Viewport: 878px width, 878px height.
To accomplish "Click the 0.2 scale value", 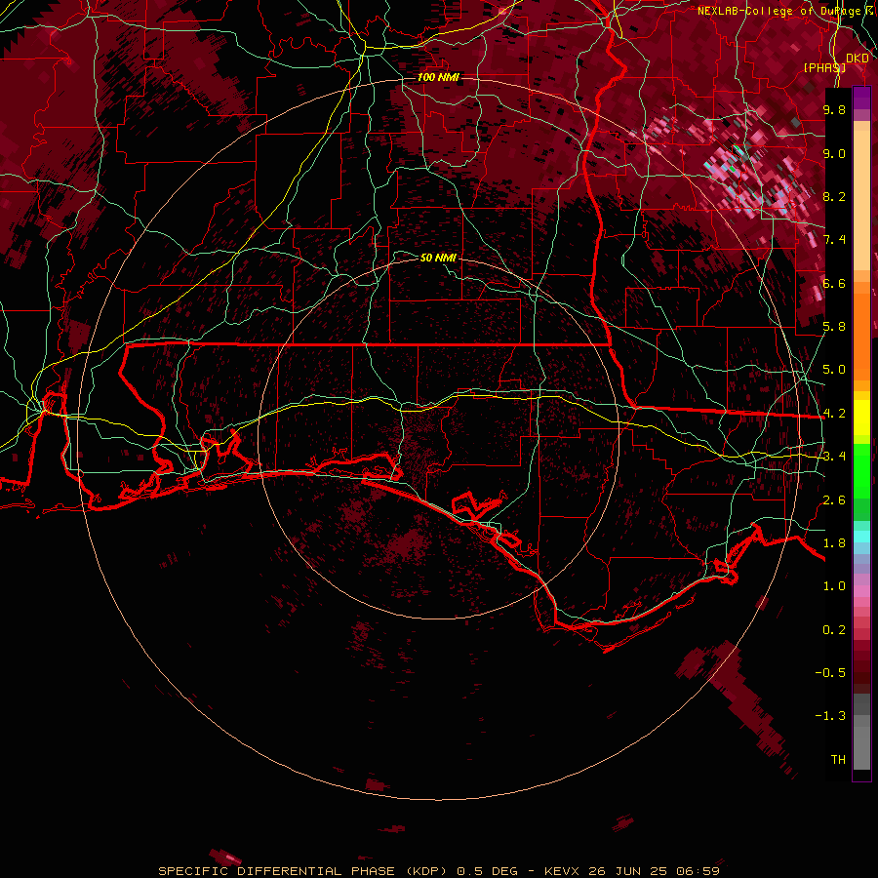I will (834, 630).
